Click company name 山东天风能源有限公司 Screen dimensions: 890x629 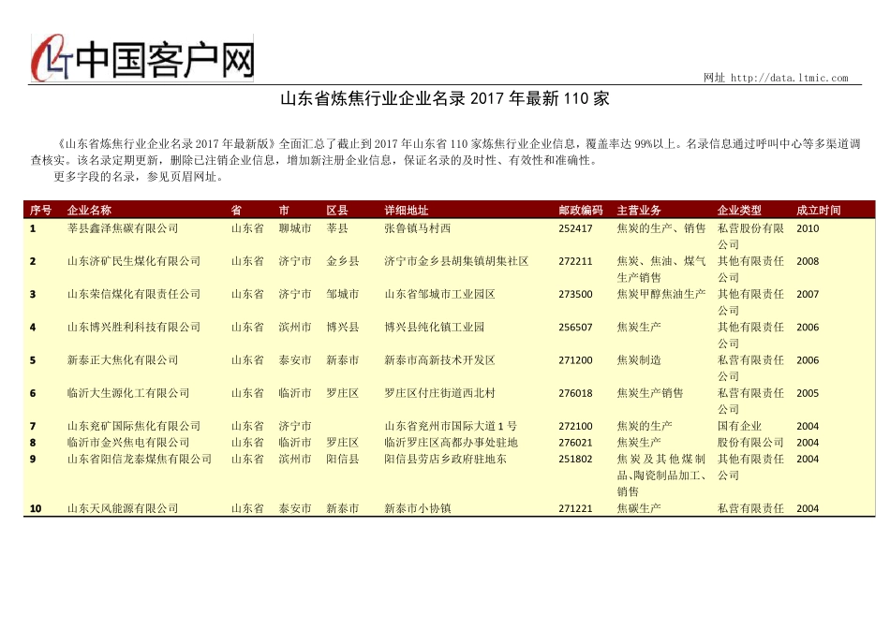coord(123,507)
